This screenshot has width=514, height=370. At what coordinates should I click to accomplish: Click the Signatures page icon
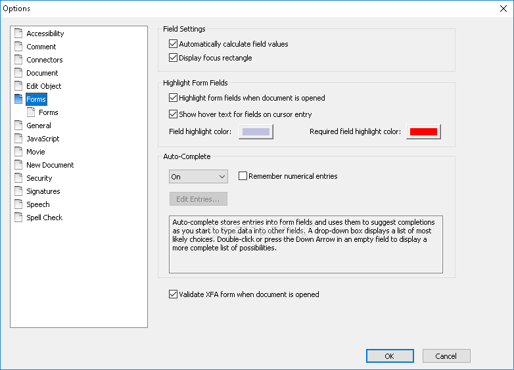point(18,191)
